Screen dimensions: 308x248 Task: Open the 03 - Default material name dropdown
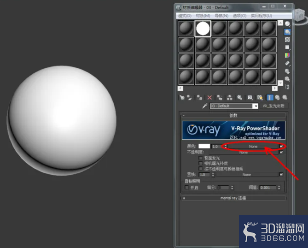pos(255,106)
